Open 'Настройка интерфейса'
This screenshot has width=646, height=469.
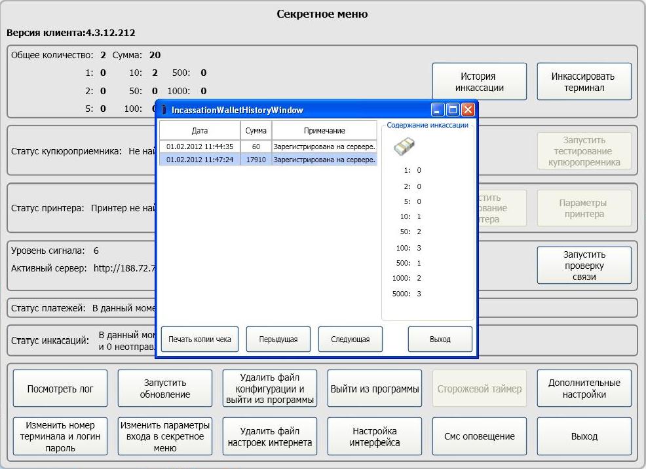375,436
